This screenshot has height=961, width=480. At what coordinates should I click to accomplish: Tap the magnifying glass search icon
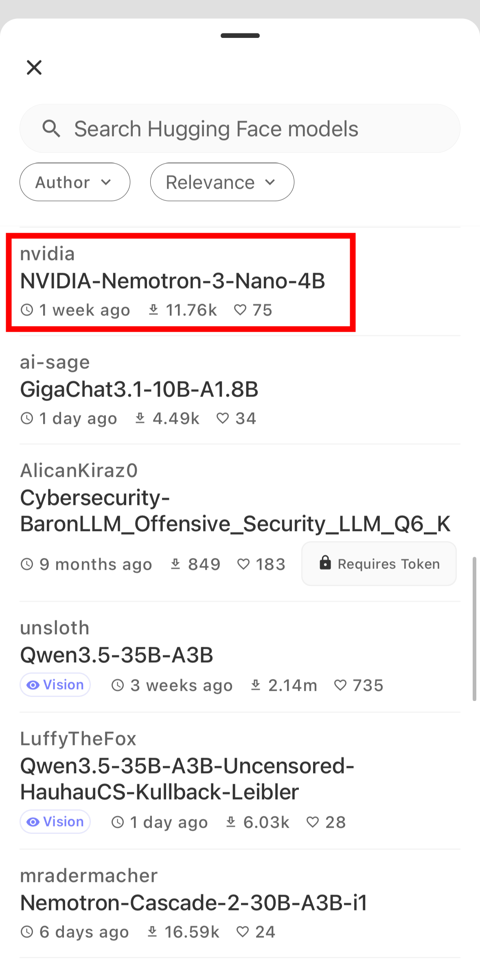tap(51, 129)
